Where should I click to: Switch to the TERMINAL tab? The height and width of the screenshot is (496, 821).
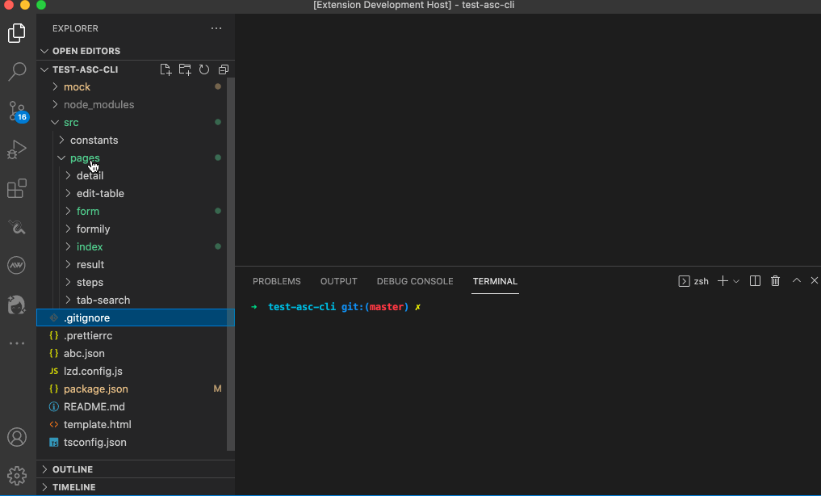point(495,281)
